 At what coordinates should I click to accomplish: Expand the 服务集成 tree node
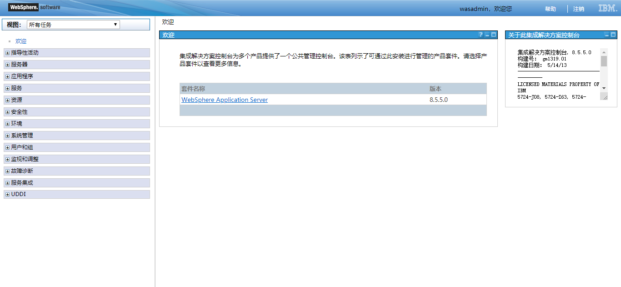pyautogui.click(x=7, y=183)
